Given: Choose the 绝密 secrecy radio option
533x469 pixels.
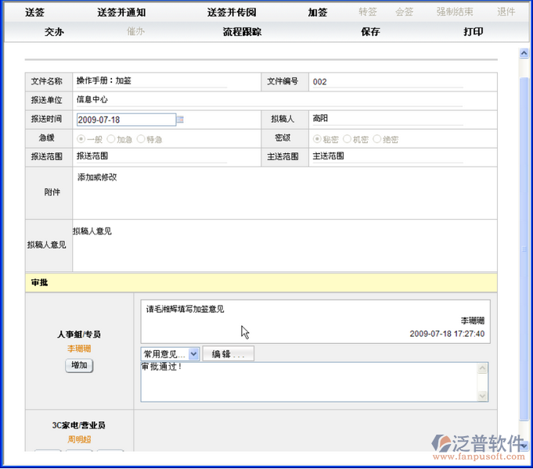Looking at the screenshot, I should (377, 139).
